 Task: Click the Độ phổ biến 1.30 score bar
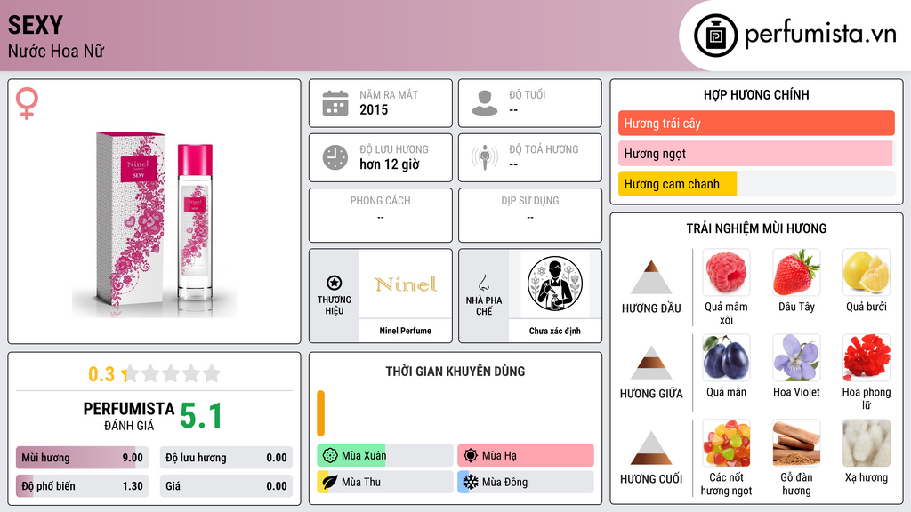point(82,486)
